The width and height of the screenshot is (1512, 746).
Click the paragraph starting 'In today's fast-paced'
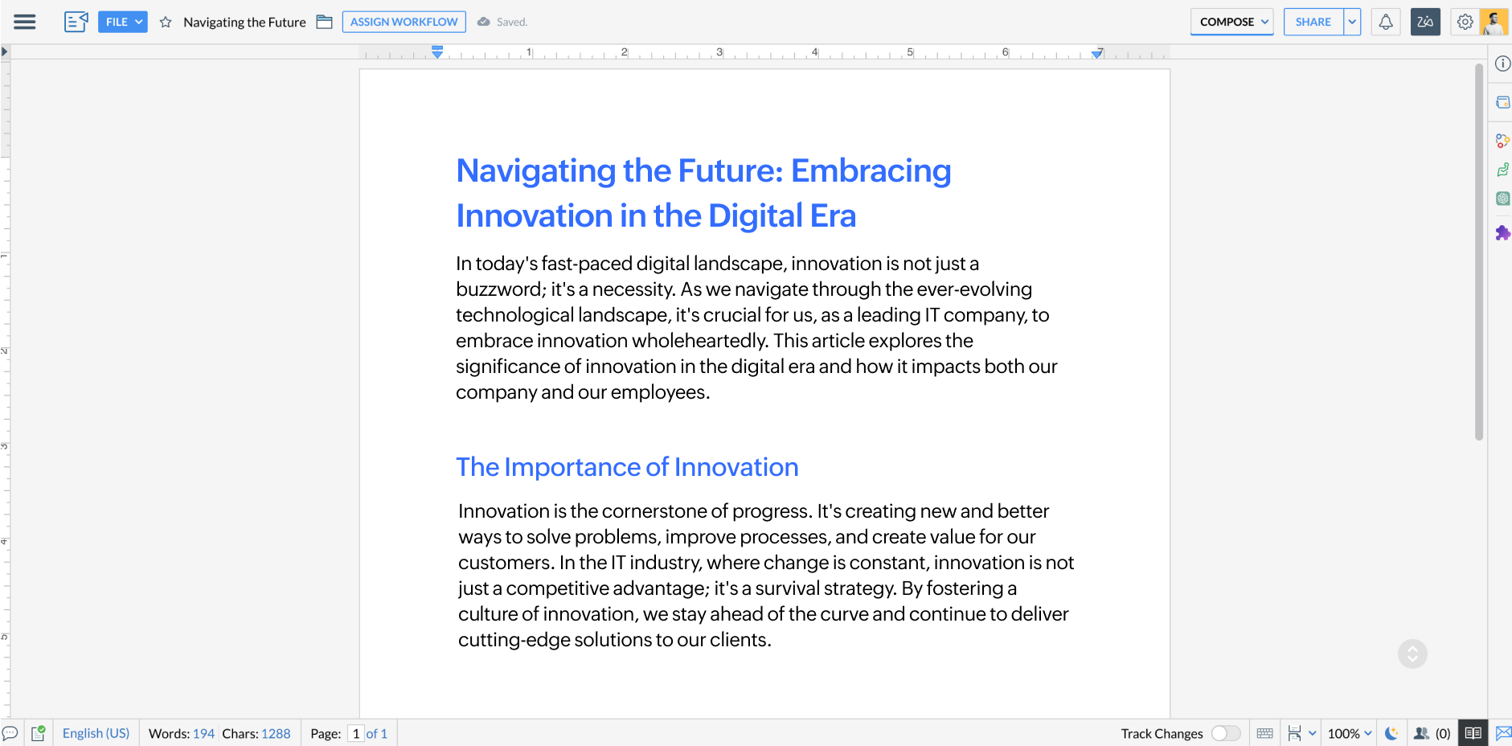pyautogui.click(x=756, y=328)
